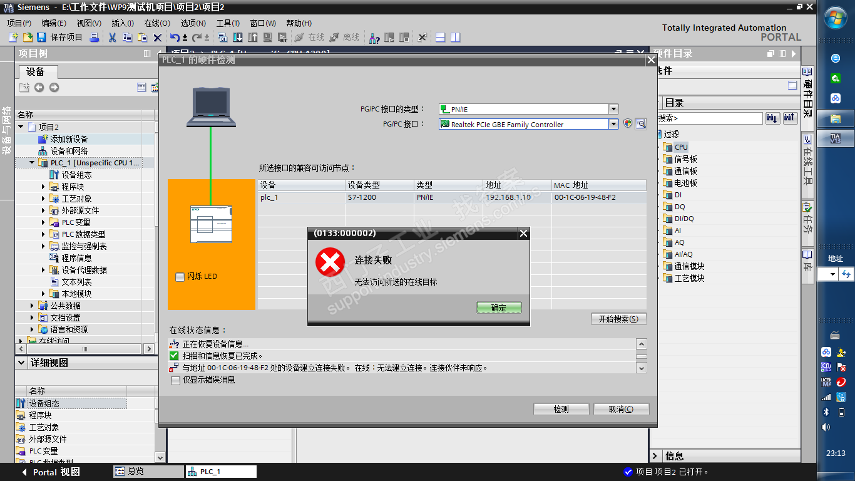
Task: Click the interface refresh magnifier icon
Action: coord(640,124)
